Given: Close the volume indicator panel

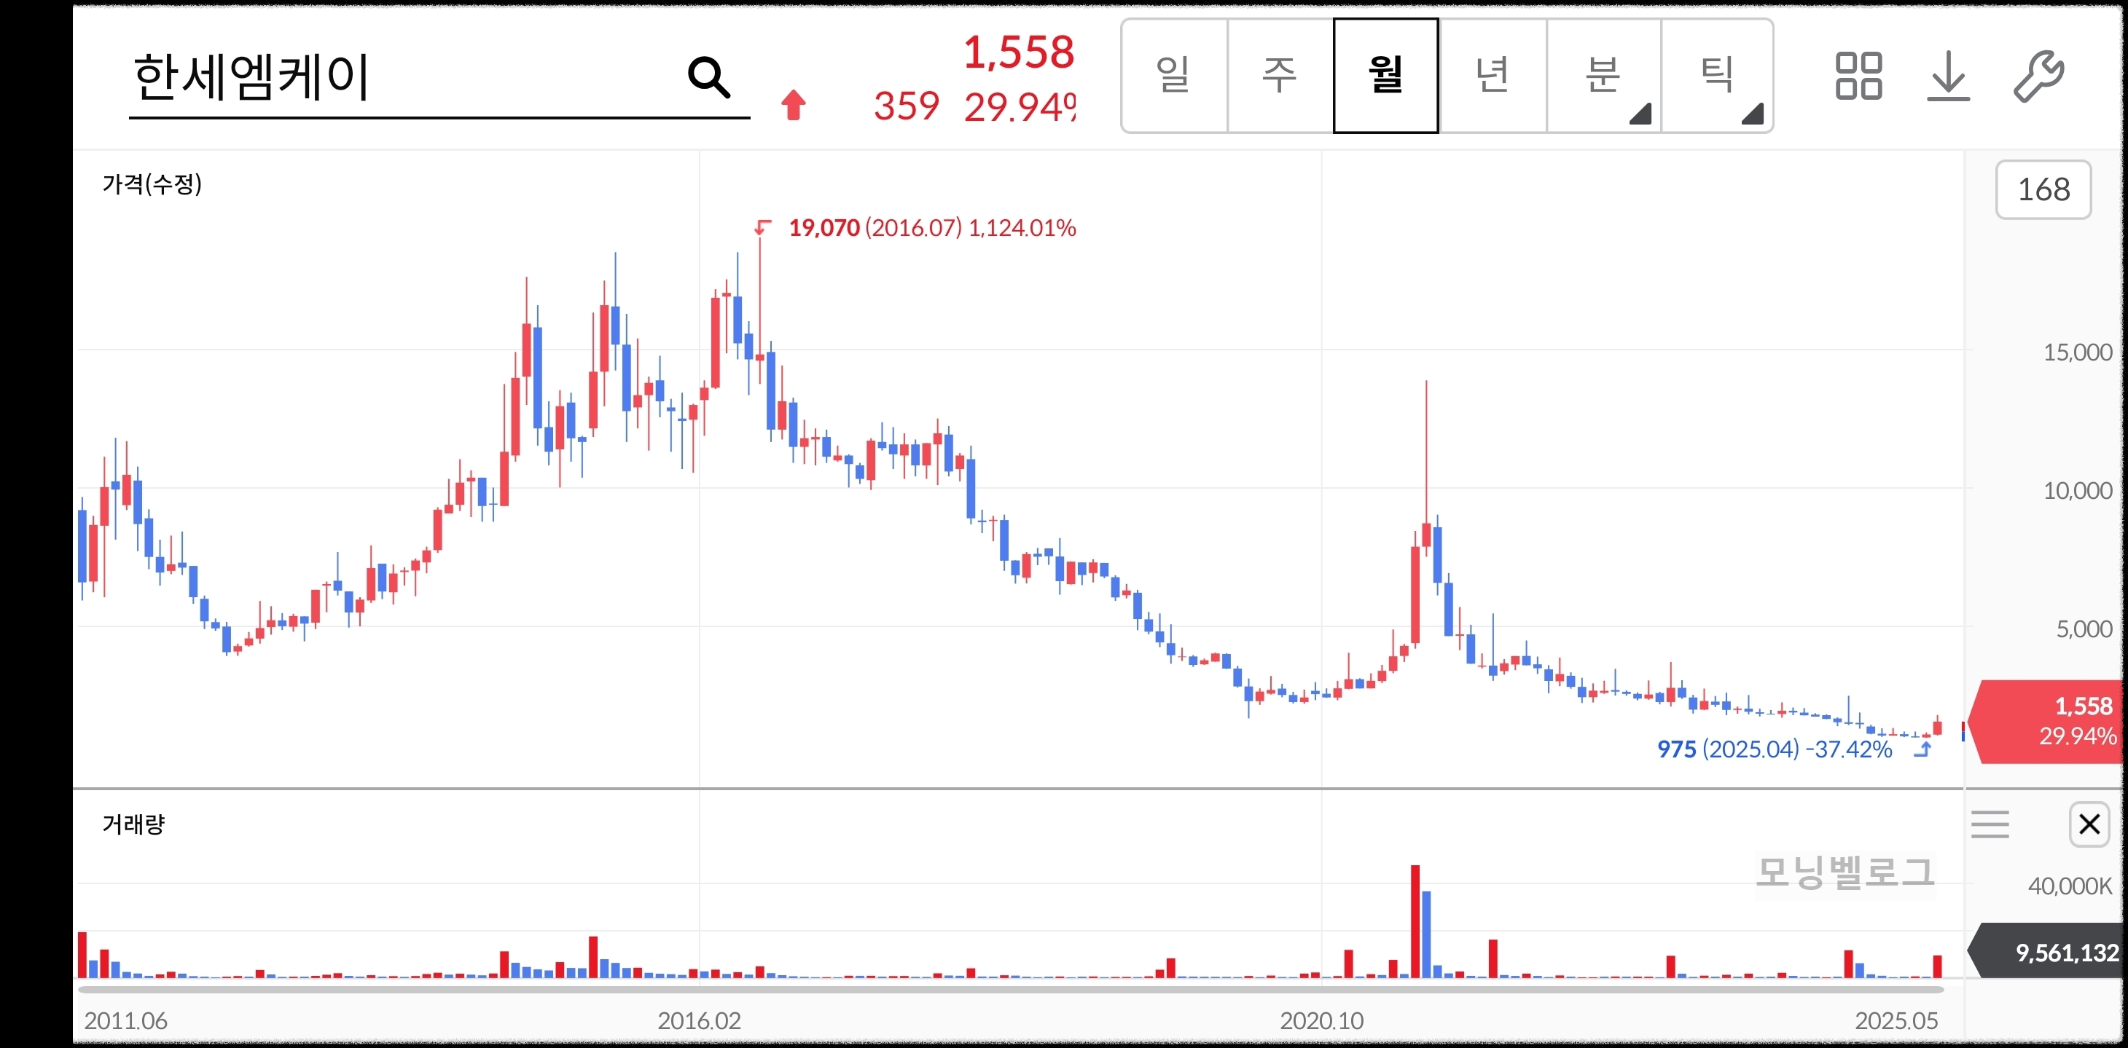Looking at the screenshot, I should 2089,824.
